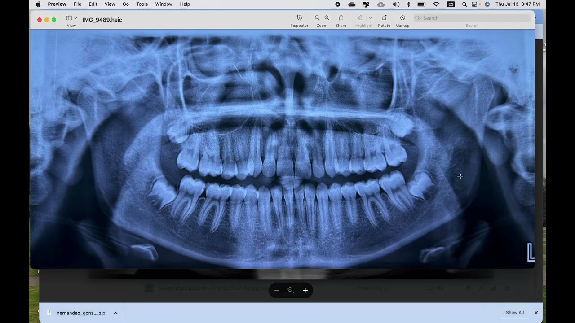Open the Inspector panel
575x323 pixels.
[299, 18]
